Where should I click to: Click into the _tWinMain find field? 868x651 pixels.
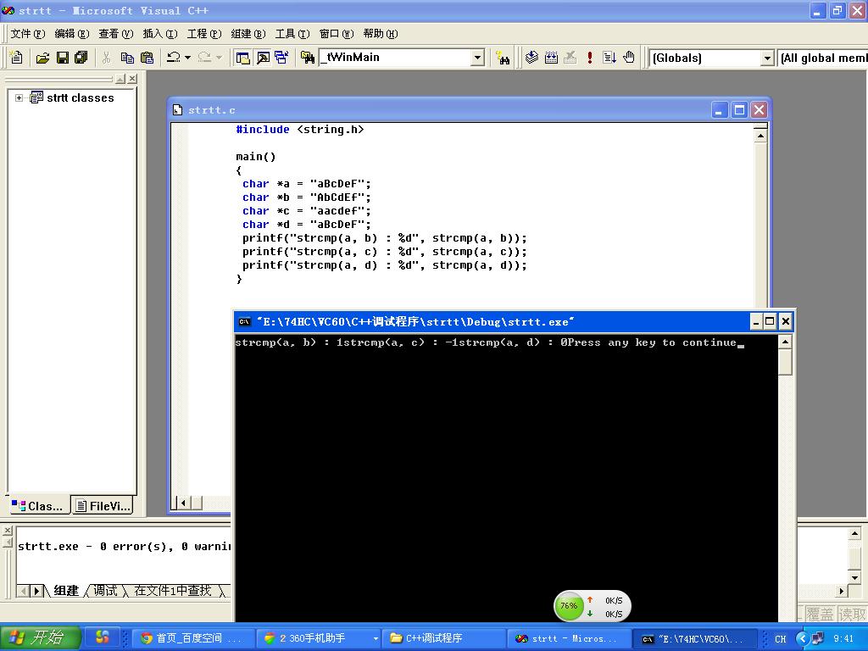[x=395, y=57]
